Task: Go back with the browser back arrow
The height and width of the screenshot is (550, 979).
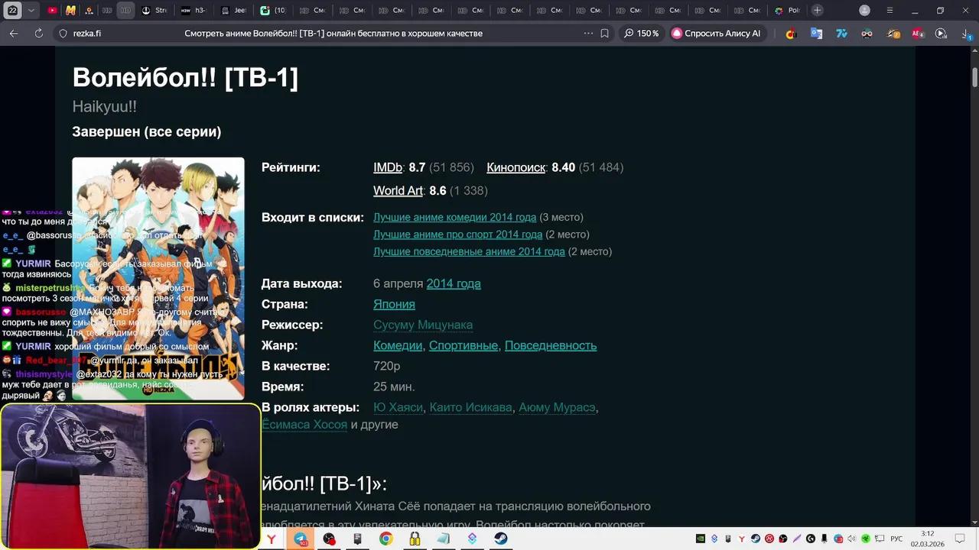Action: [14, 34]
